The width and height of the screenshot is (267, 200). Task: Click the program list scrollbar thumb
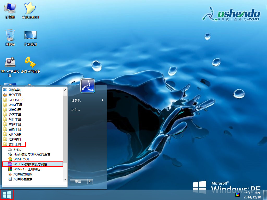[65, 129]
